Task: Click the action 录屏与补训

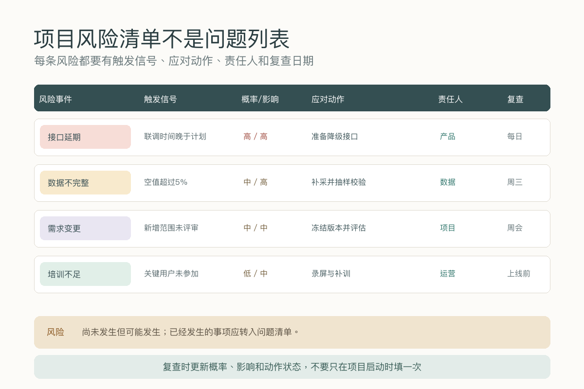Action: pos(331,274)
